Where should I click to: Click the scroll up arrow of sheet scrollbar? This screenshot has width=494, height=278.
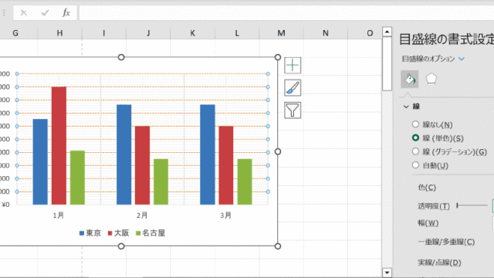coord(387,32)
